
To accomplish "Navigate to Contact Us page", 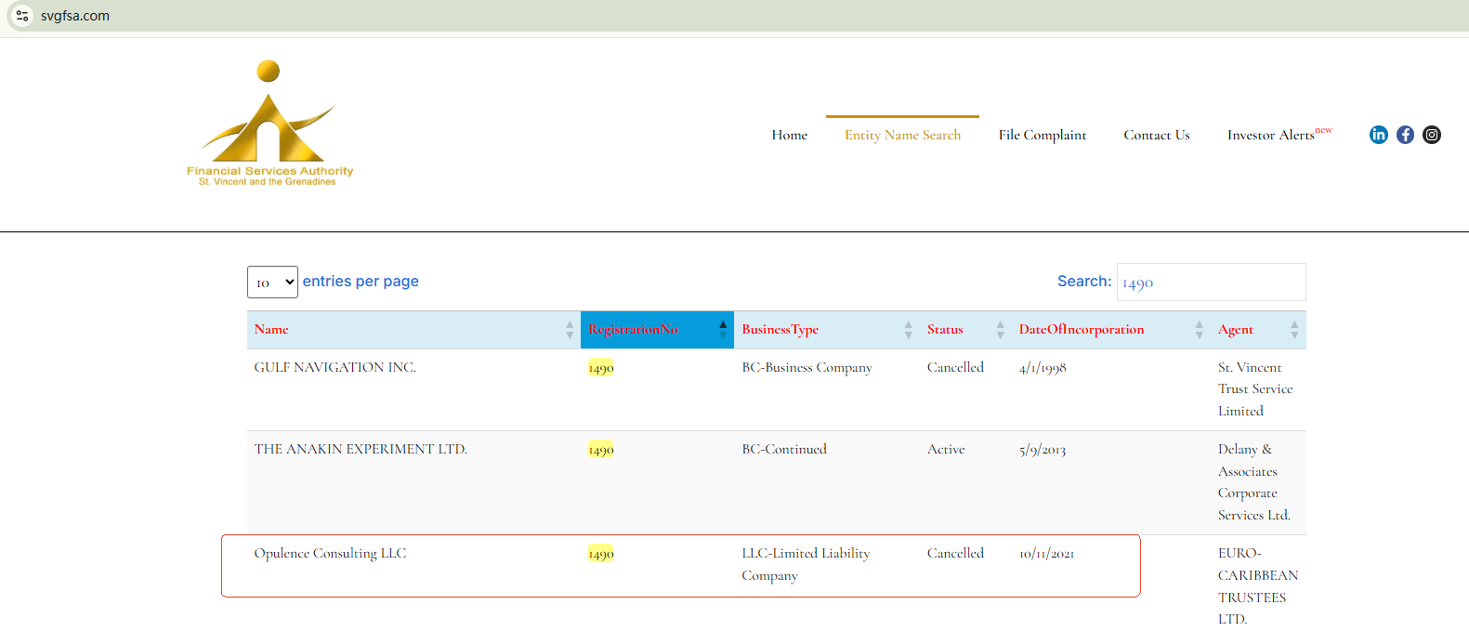I will tap(1156, 136).
